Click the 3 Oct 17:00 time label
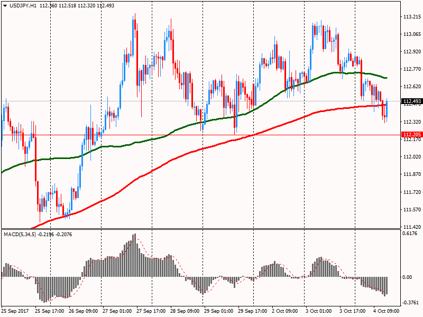Viewport: 423px width, 317px height. point(352,311)
